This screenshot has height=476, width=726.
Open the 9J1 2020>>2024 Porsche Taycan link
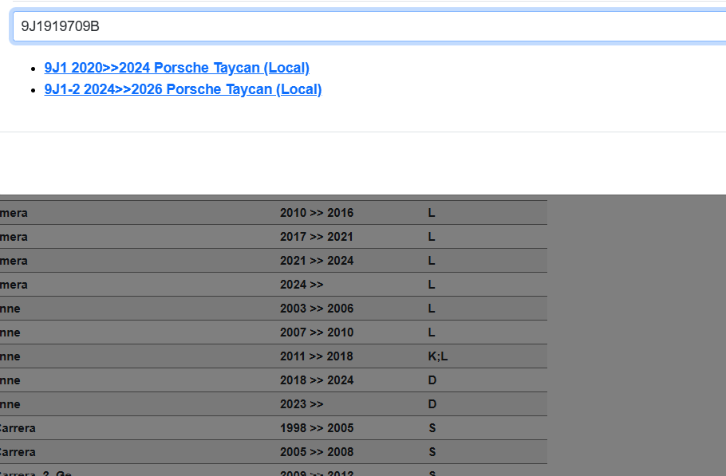[x=176, y=68]
